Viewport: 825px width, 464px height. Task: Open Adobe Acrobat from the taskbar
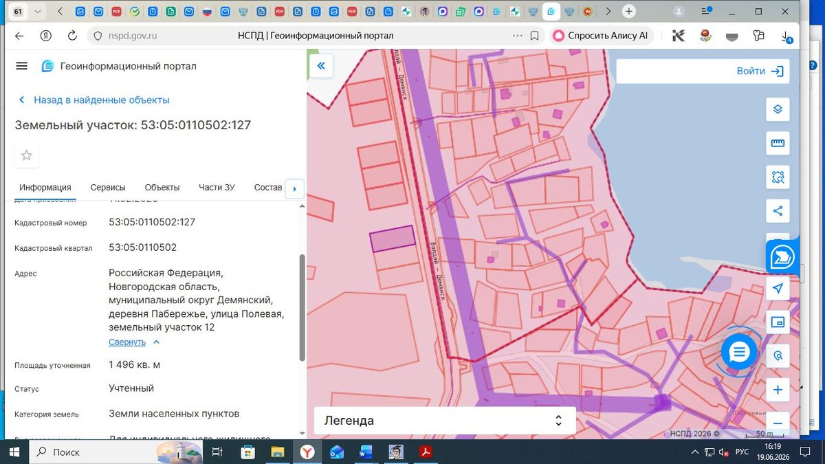tap(426, 452)
